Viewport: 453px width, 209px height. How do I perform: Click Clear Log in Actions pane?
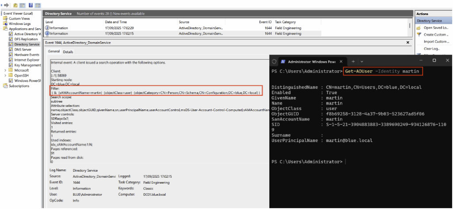(x=431, y=49)
